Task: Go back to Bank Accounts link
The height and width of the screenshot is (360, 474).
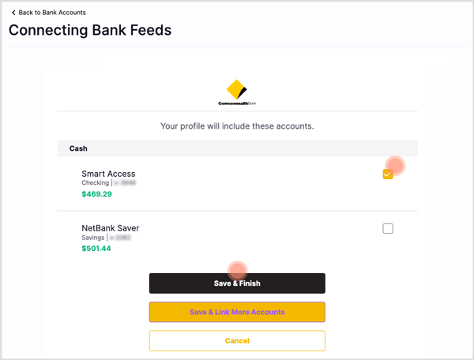Action: coord(52,13)
